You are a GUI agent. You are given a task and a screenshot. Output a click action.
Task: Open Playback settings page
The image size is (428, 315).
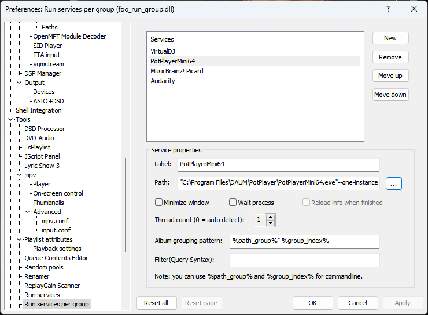point(57,249)
